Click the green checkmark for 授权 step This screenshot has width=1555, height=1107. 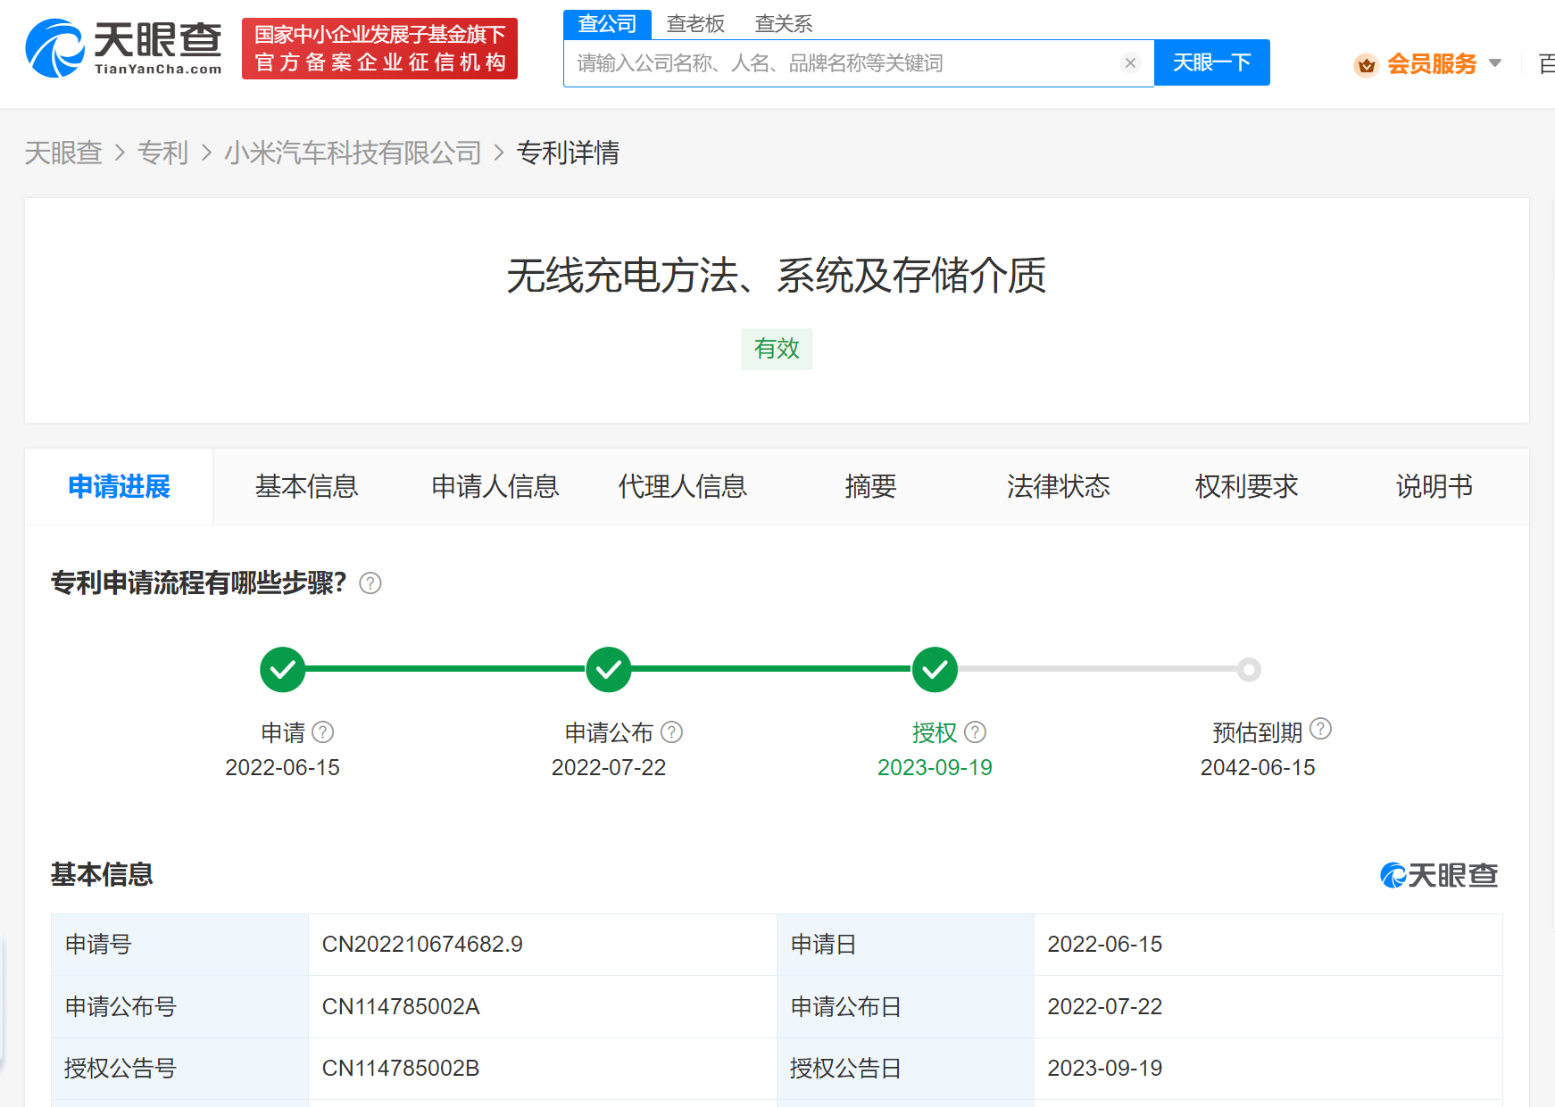935,669
